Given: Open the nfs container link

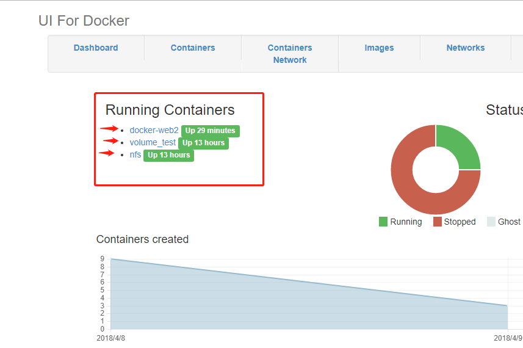Looking at the screenshot, I should (135, 154).
